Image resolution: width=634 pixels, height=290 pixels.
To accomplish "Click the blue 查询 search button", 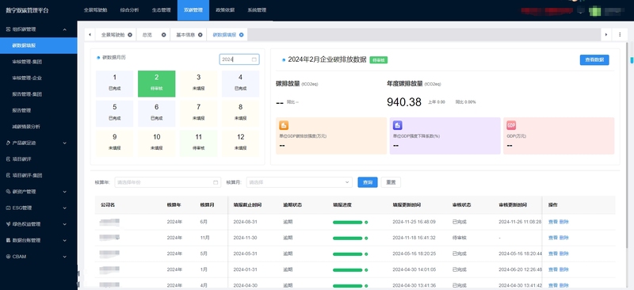I will [x=368, y=182].
